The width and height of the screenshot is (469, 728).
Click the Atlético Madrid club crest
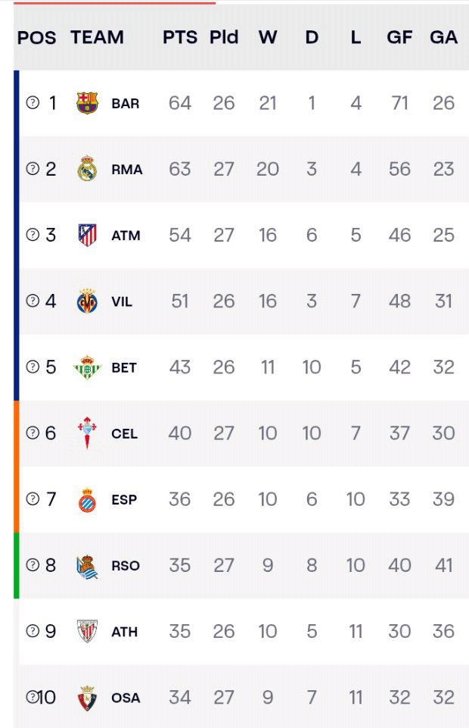(x=87, y=235)
